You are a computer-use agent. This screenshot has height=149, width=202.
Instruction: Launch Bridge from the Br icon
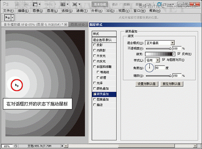(18, 4)
